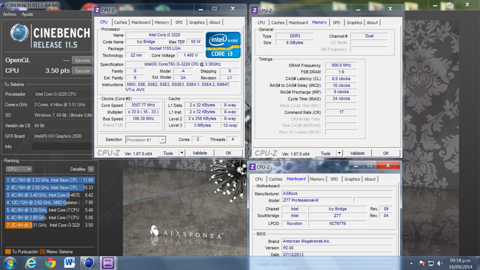Screen dimensions: 480x270
Task: Switch to SPD tab in first CPU-Z window
Action: coord(179,22)
